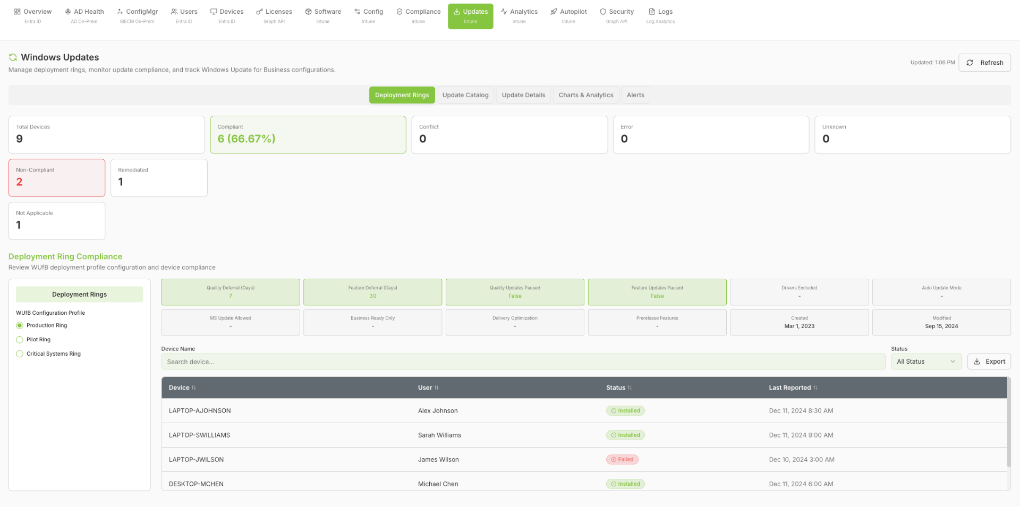This screenshot has width=1020, height=507.
Task: Switch to the Charts & Analytics tab
Action: 586,95
